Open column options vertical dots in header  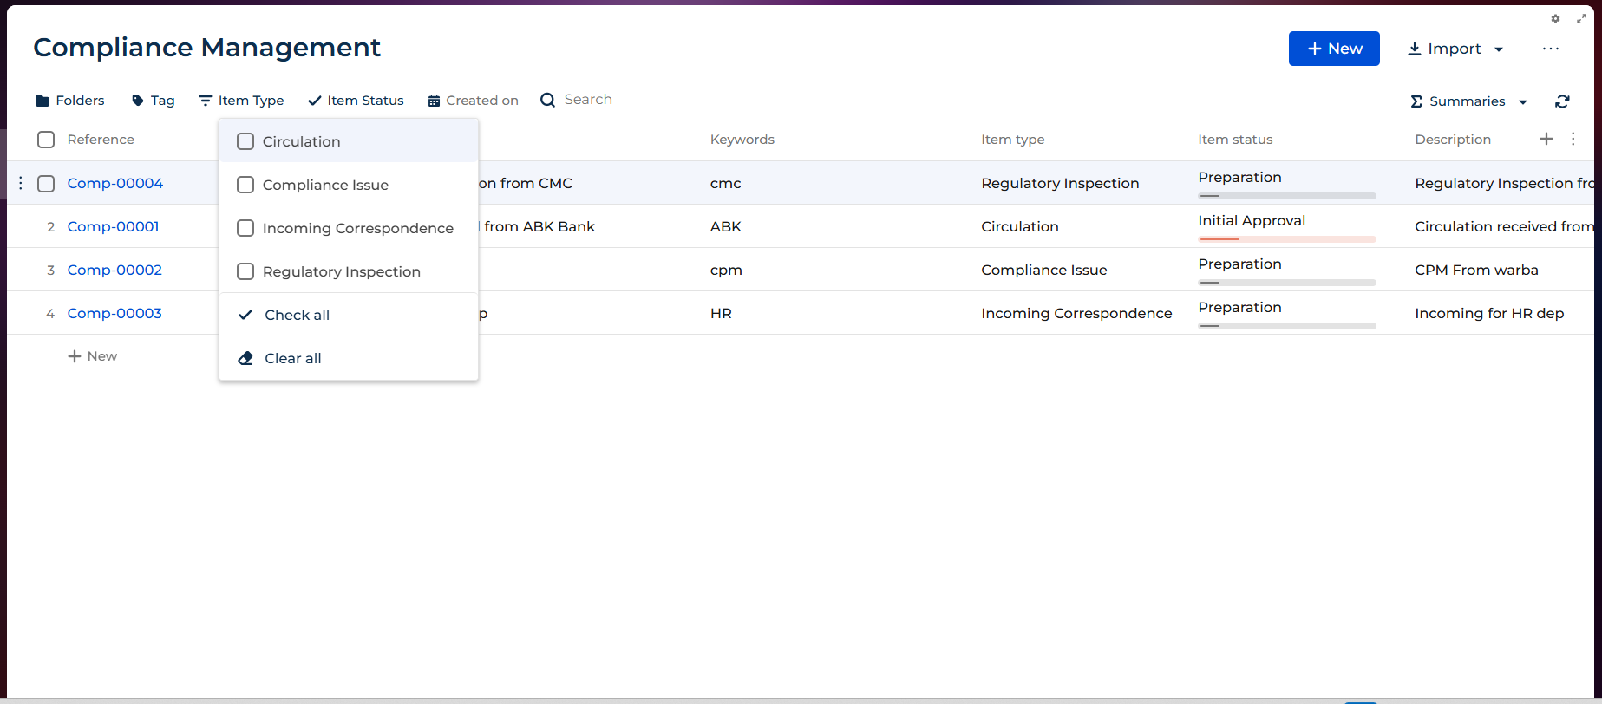pos(1573,139)
